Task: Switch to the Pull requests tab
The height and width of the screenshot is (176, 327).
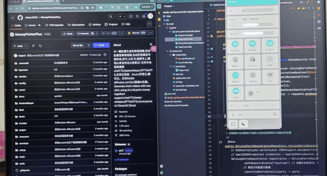Action: [x=54, y=25]
